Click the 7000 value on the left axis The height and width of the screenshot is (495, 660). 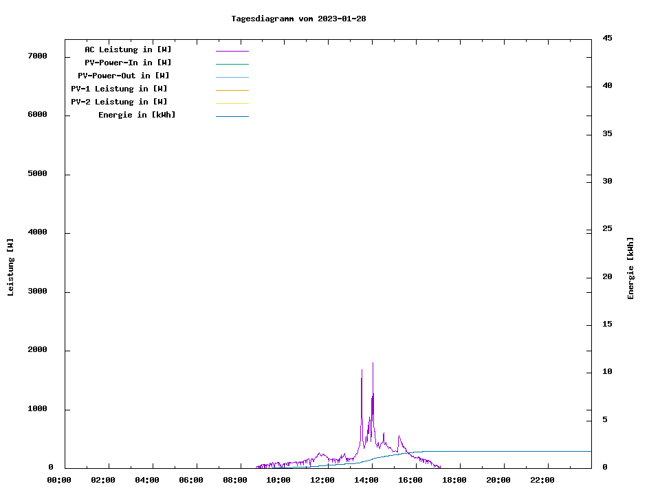(x=36, y=56)
